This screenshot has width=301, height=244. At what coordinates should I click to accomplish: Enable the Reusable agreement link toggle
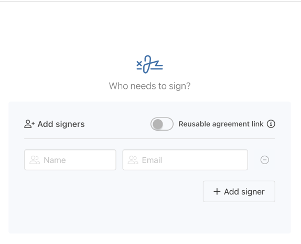coord(162,124)
